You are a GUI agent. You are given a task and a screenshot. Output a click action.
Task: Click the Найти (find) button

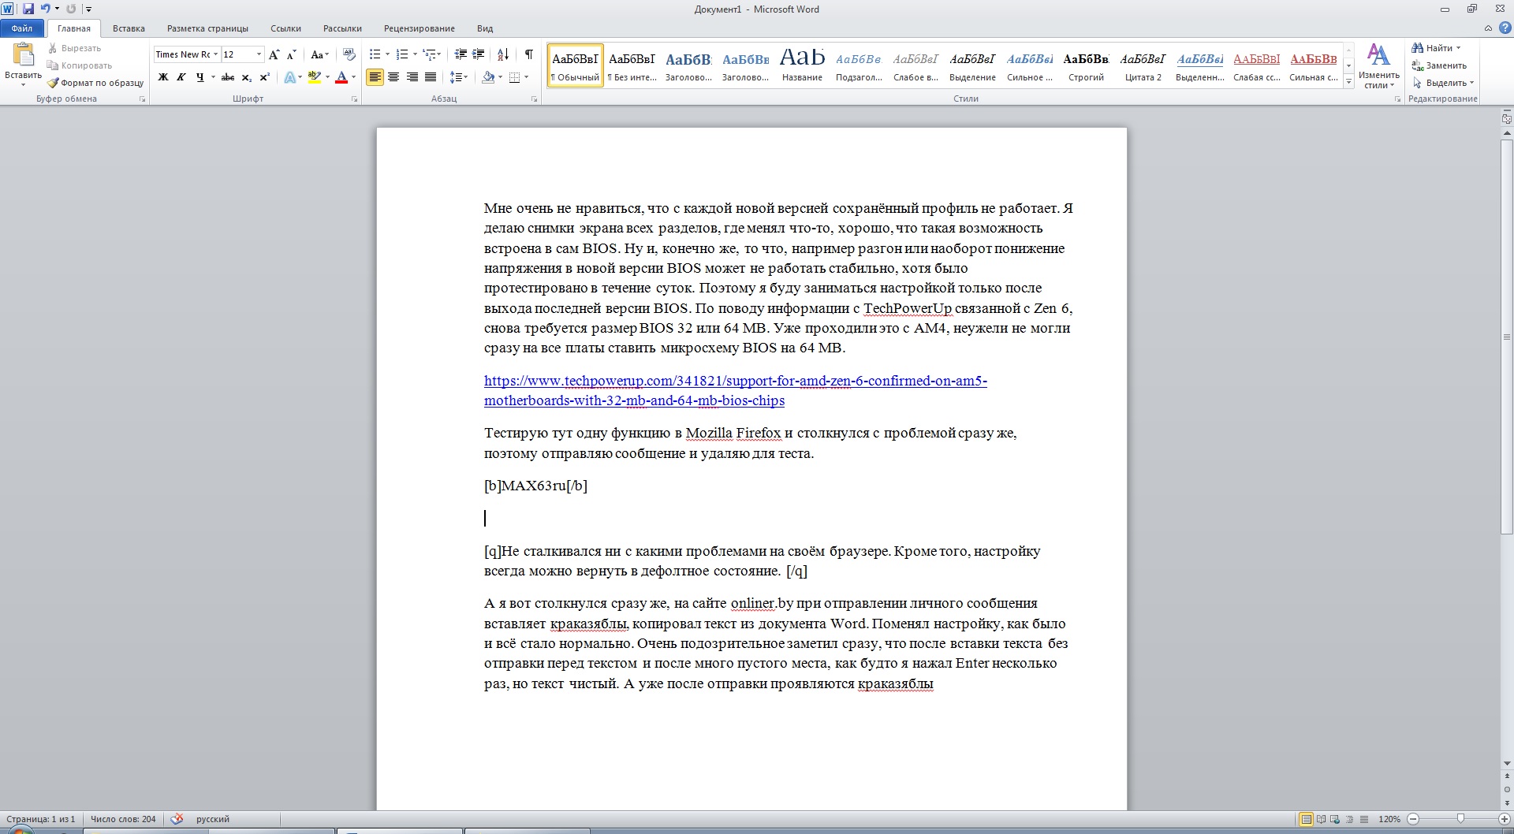pyautogui.click(x=1435, y=48)
